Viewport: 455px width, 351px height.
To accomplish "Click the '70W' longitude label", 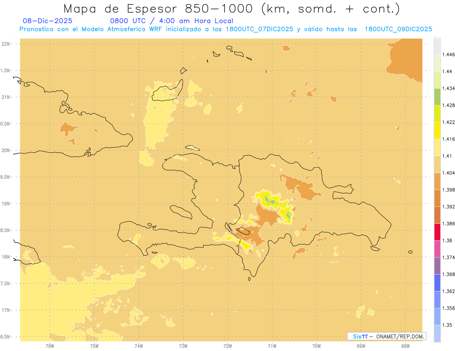I will pos(317,346).
